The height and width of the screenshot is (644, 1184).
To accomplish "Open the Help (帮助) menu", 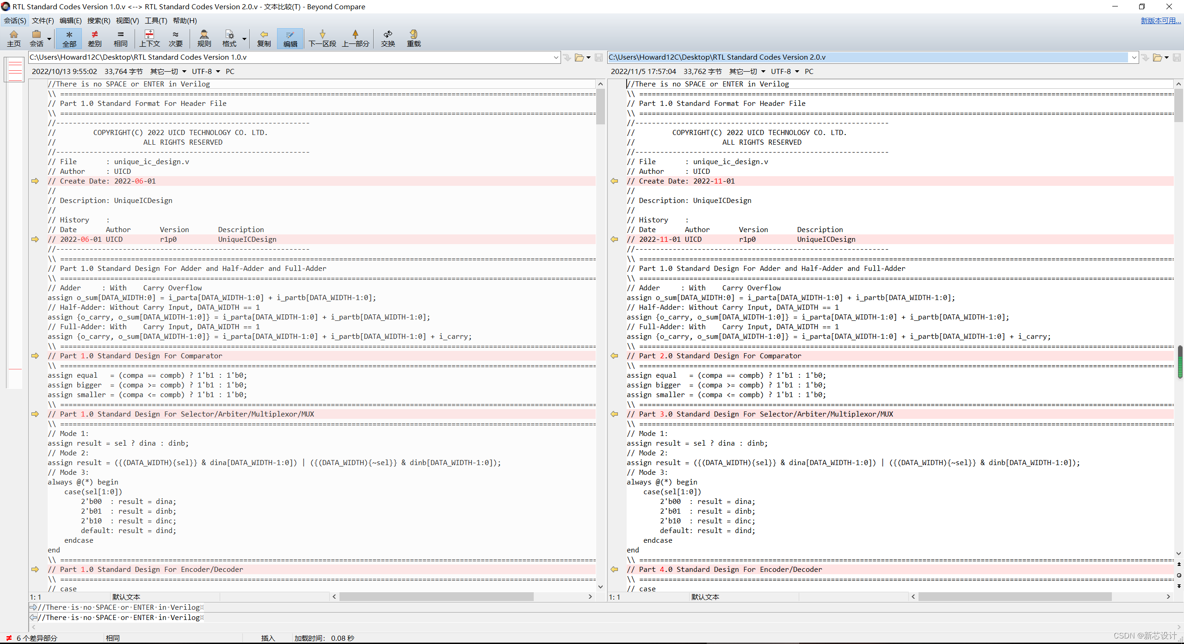I will click(x=185, y=20).
